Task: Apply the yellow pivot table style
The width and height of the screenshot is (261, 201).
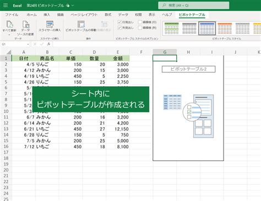Action: (257, 29)
